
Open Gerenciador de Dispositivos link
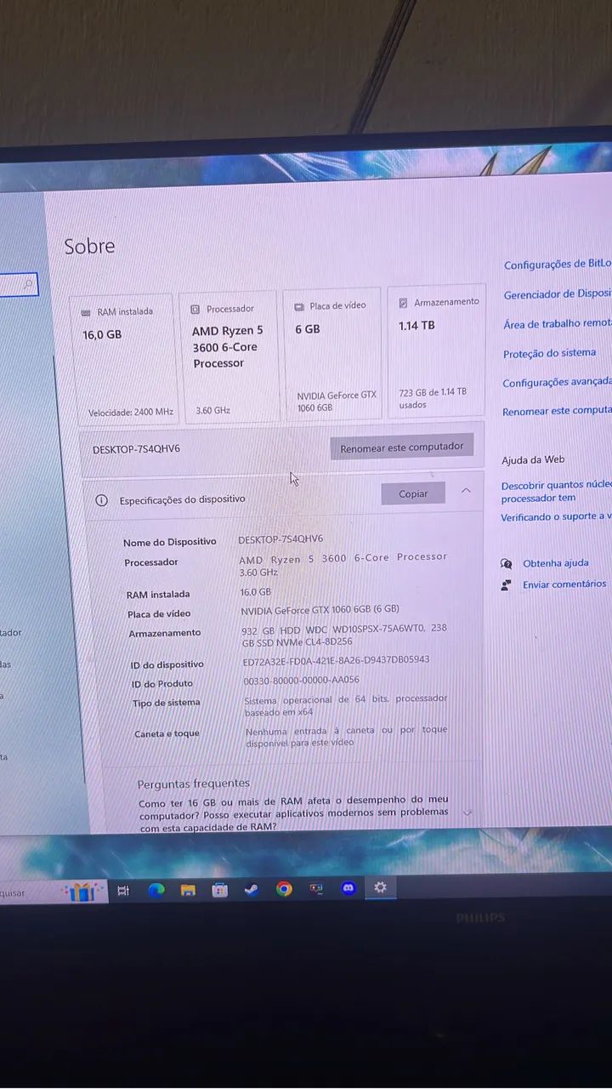point(558,294)
